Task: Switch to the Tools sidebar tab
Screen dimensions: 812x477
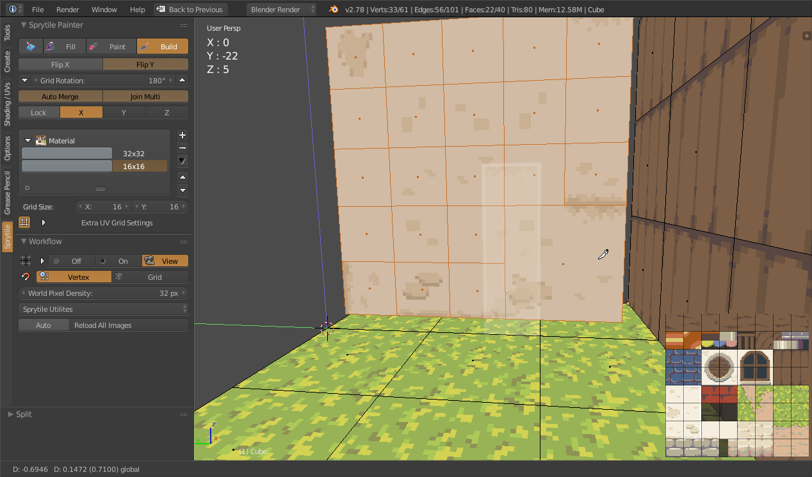Action: tap(8, 33)
